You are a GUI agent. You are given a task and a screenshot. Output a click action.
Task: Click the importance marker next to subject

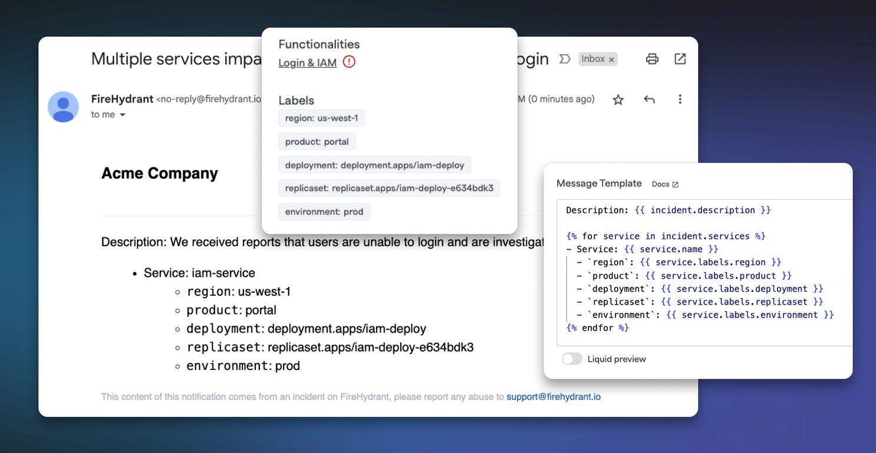[564, 59]
